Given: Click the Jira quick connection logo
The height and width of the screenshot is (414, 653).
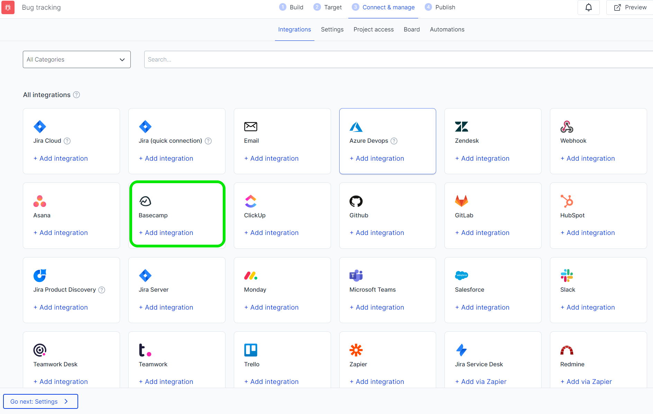Looking at the screenshot, I should pyautogui.click(x=145, y=126).
